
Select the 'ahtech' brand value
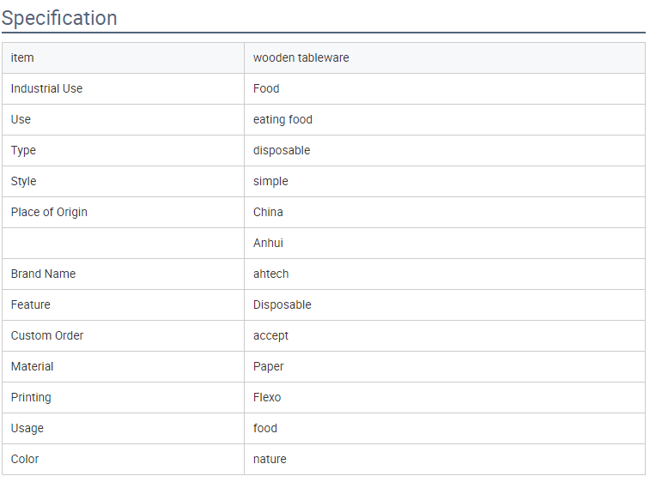(270, 274)
